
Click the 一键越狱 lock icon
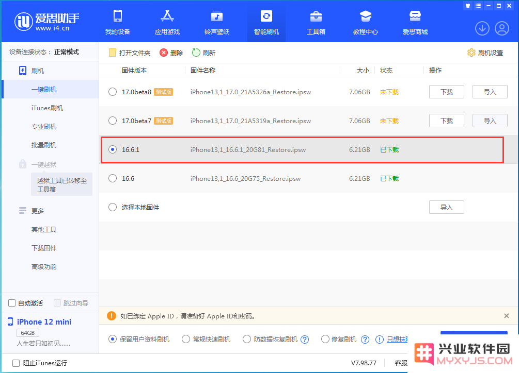click(x=23, y=164)
